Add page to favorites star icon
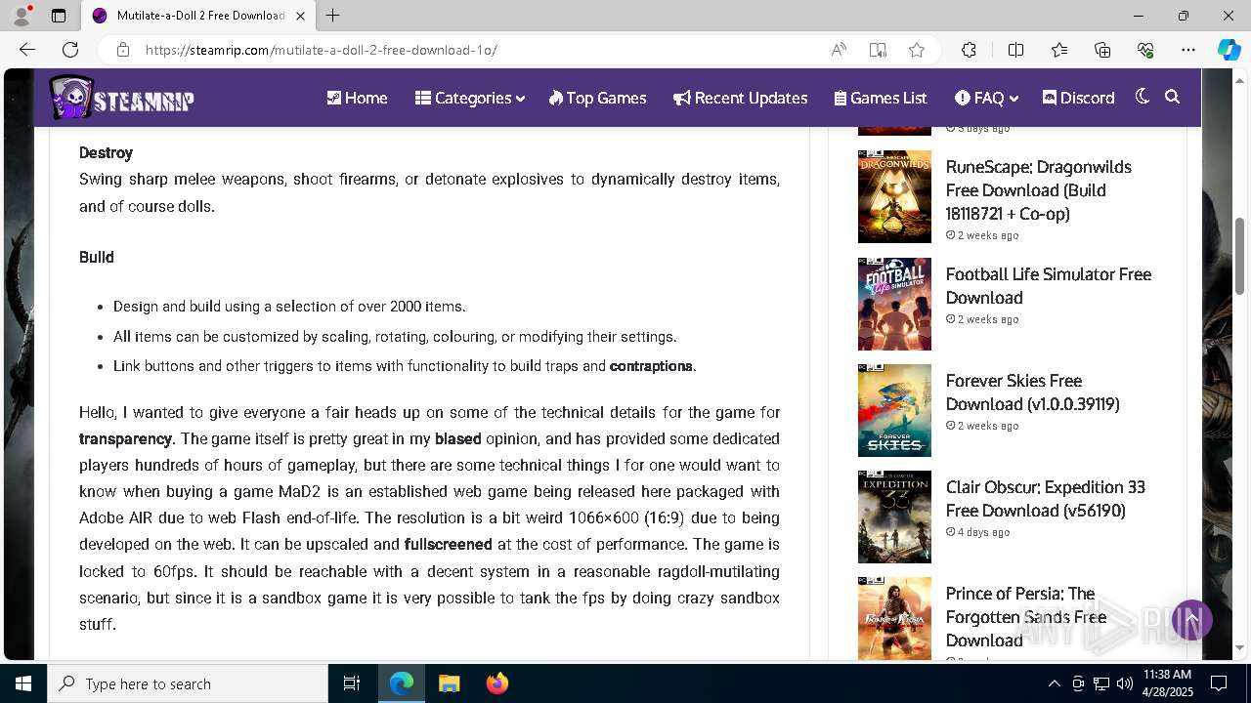The image size is (1251, 703). (x=917, y=50)
